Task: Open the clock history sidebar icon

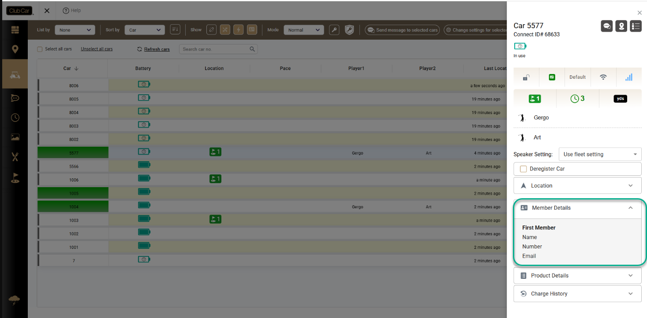Action: tap(15, 118)
